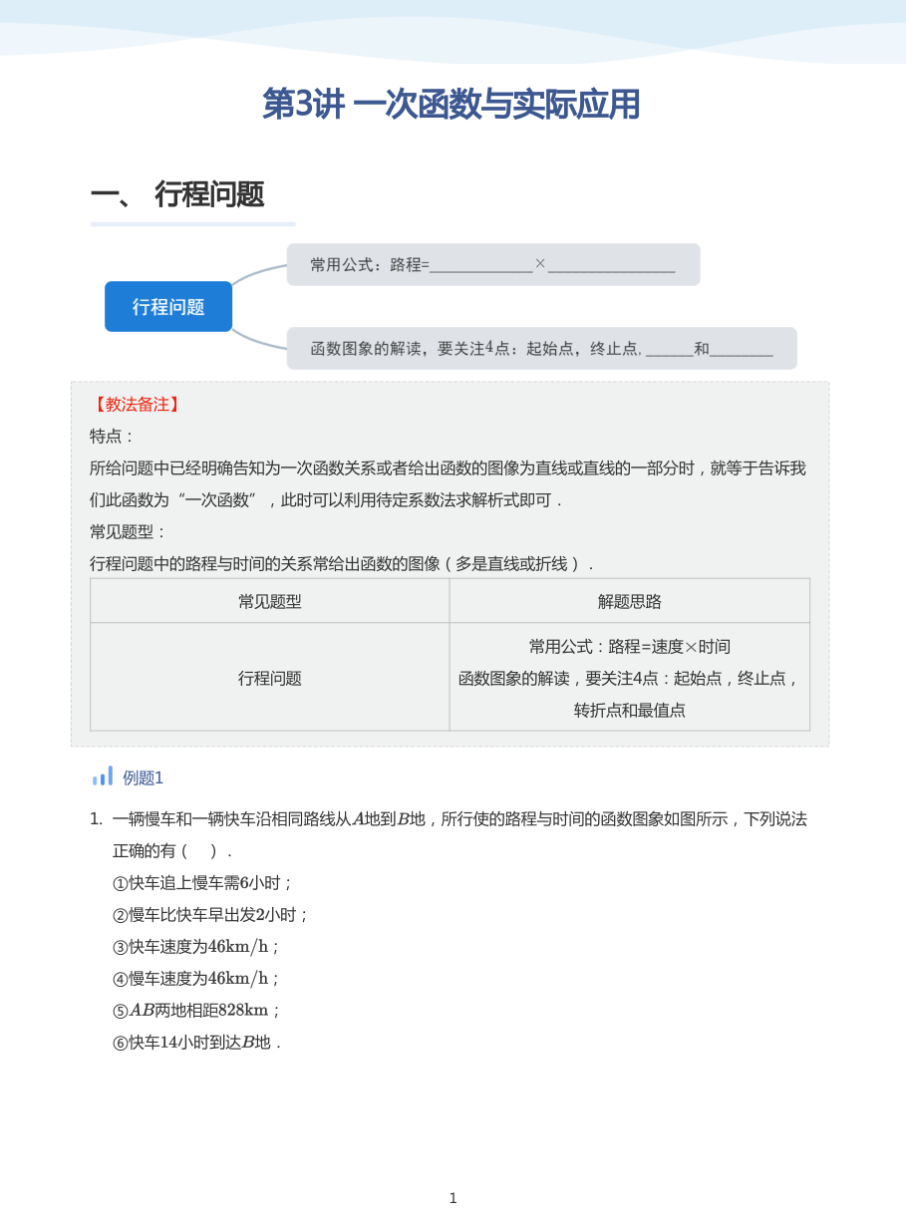The image size is (906, 1229).
Task: Click table text 转折点和最值点
Action: [630, 711]
